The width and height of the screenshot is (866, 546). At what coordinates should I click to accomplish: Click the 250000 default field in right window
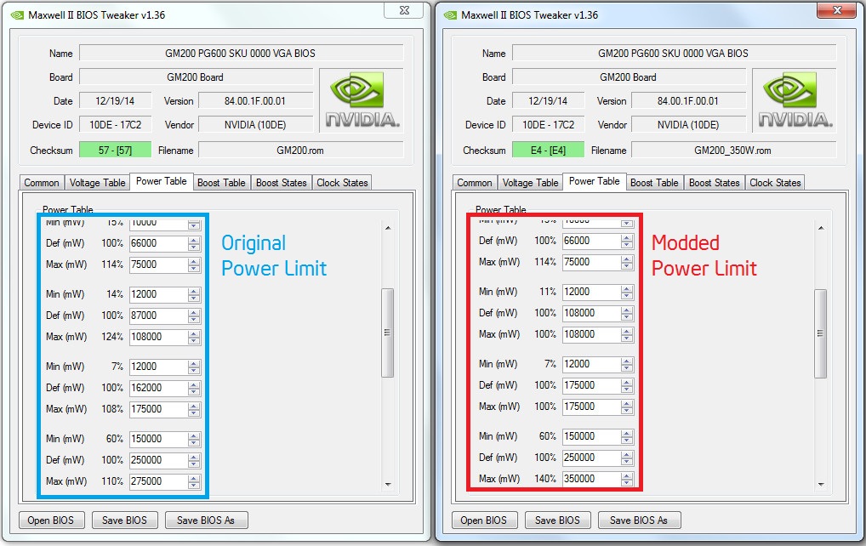pyautogui.click(x=590, y=458)
